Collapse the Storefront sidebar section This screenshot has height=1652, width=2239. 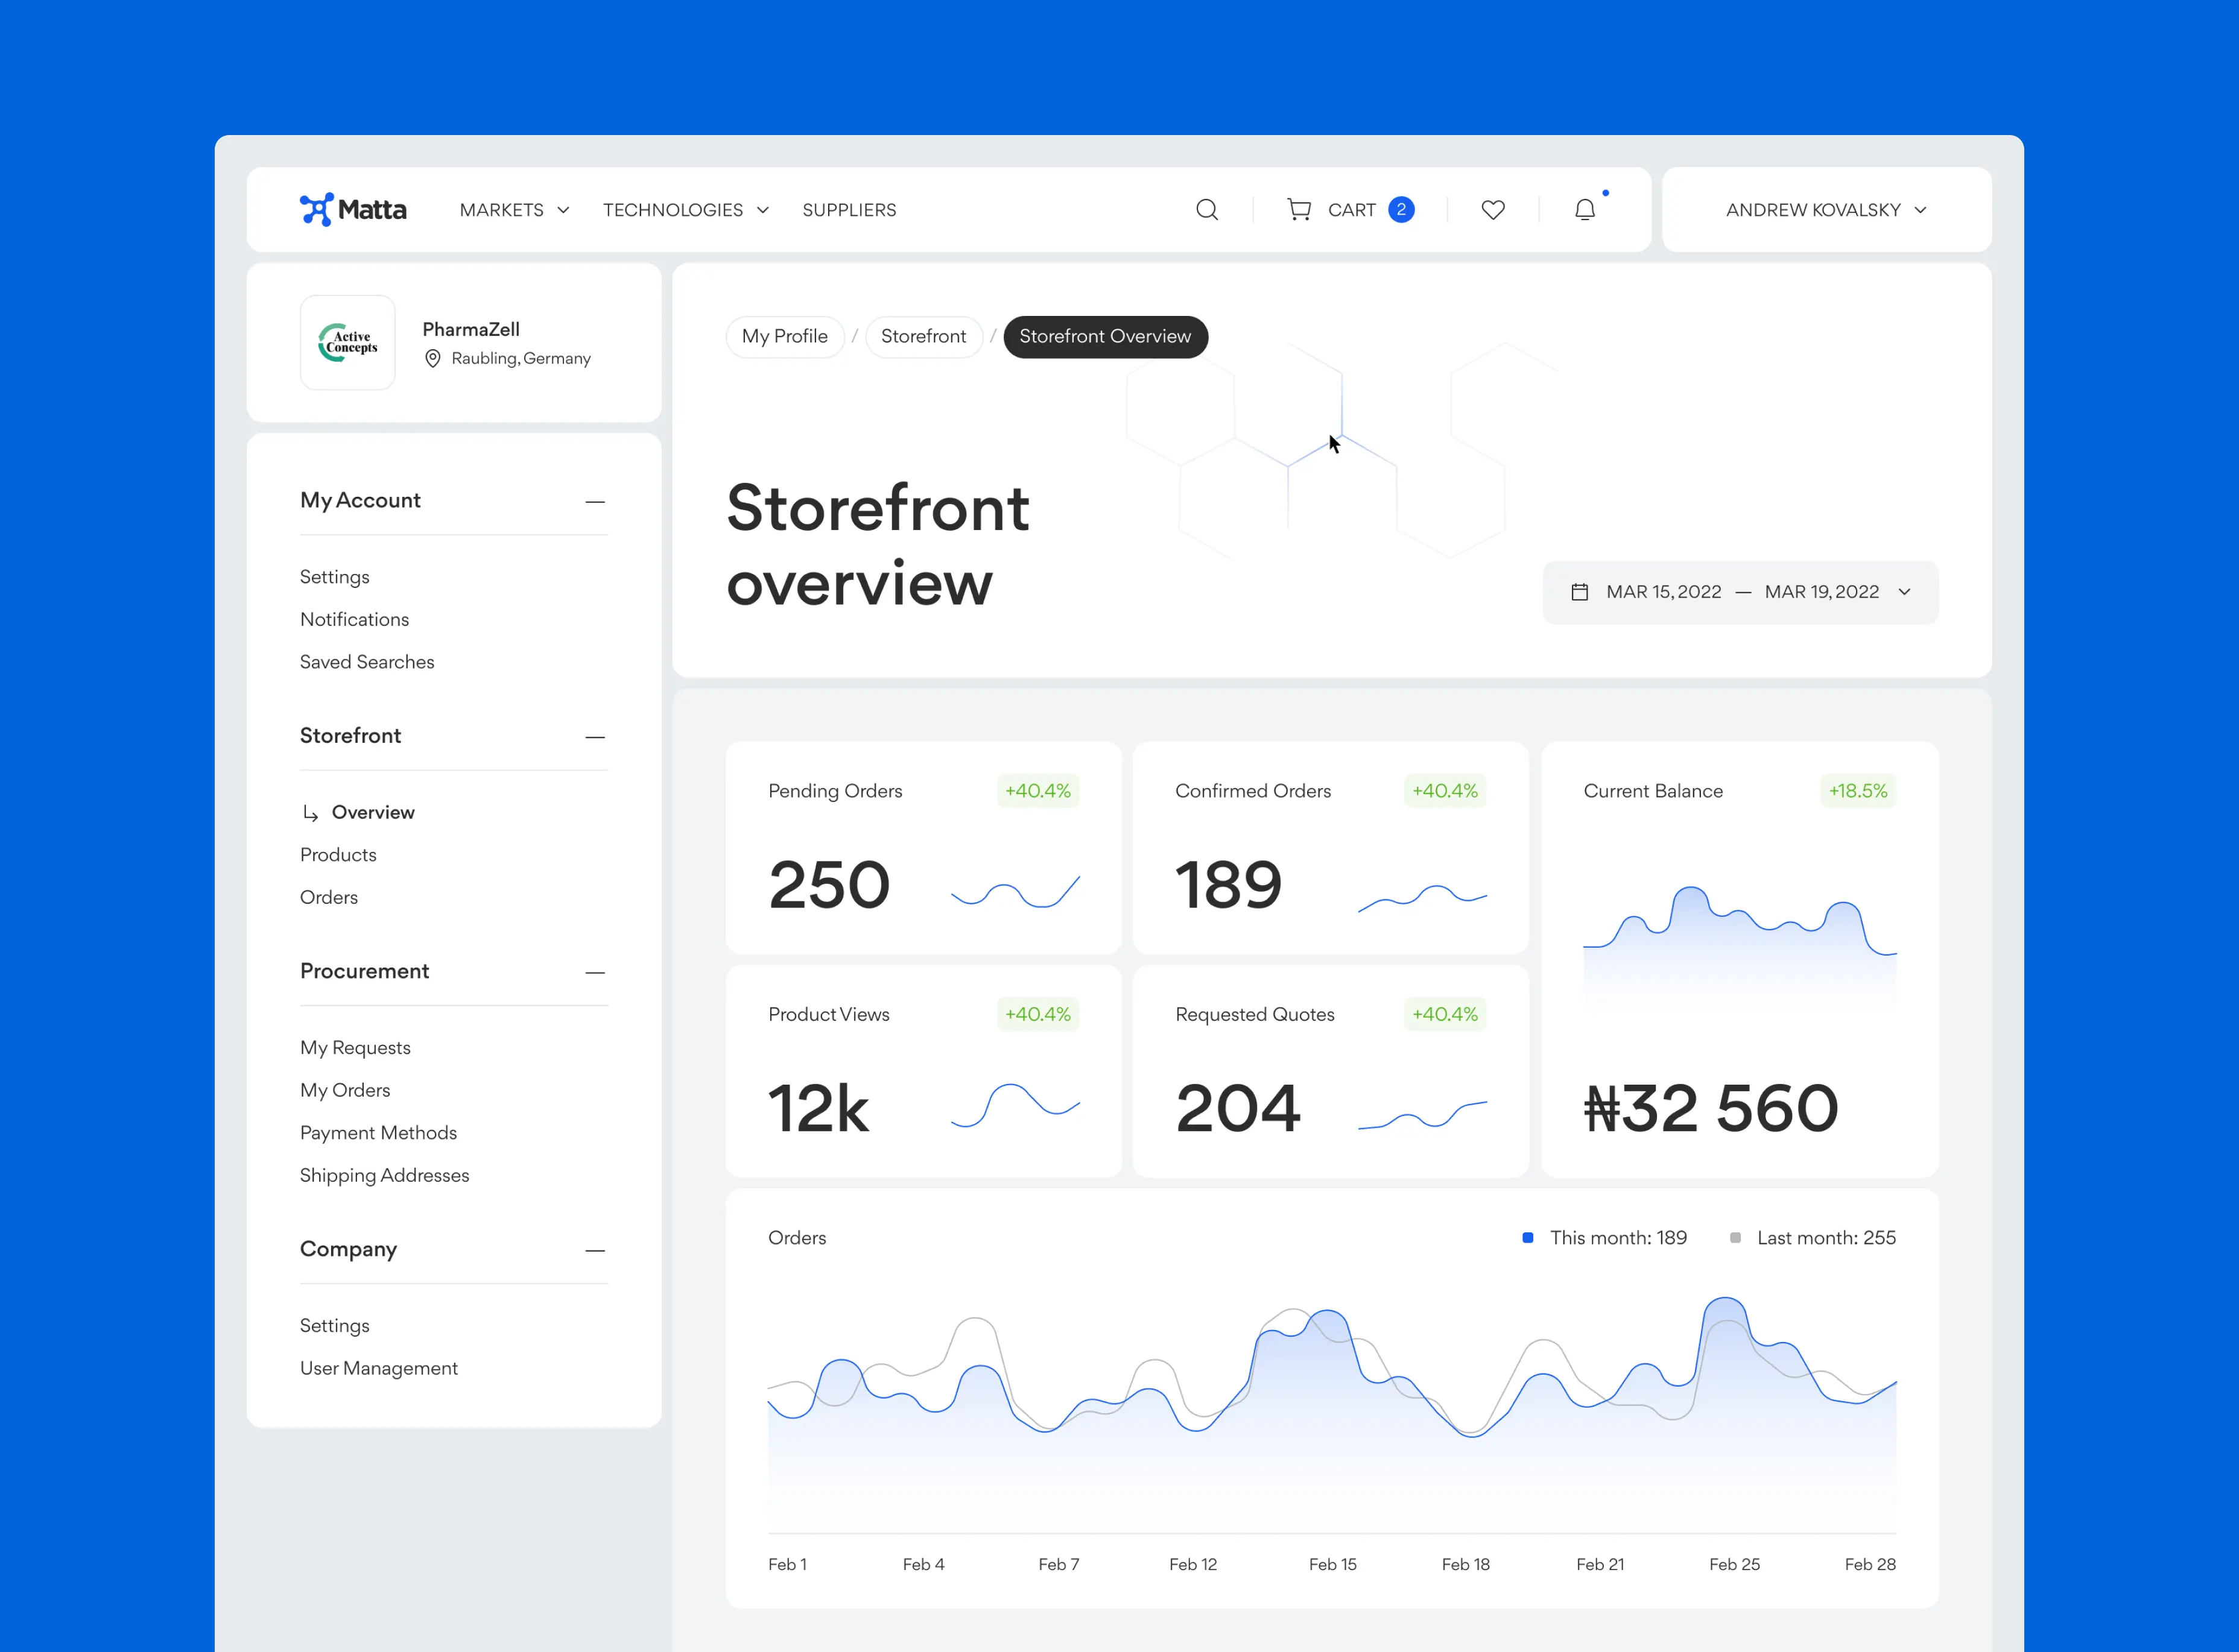595,737
